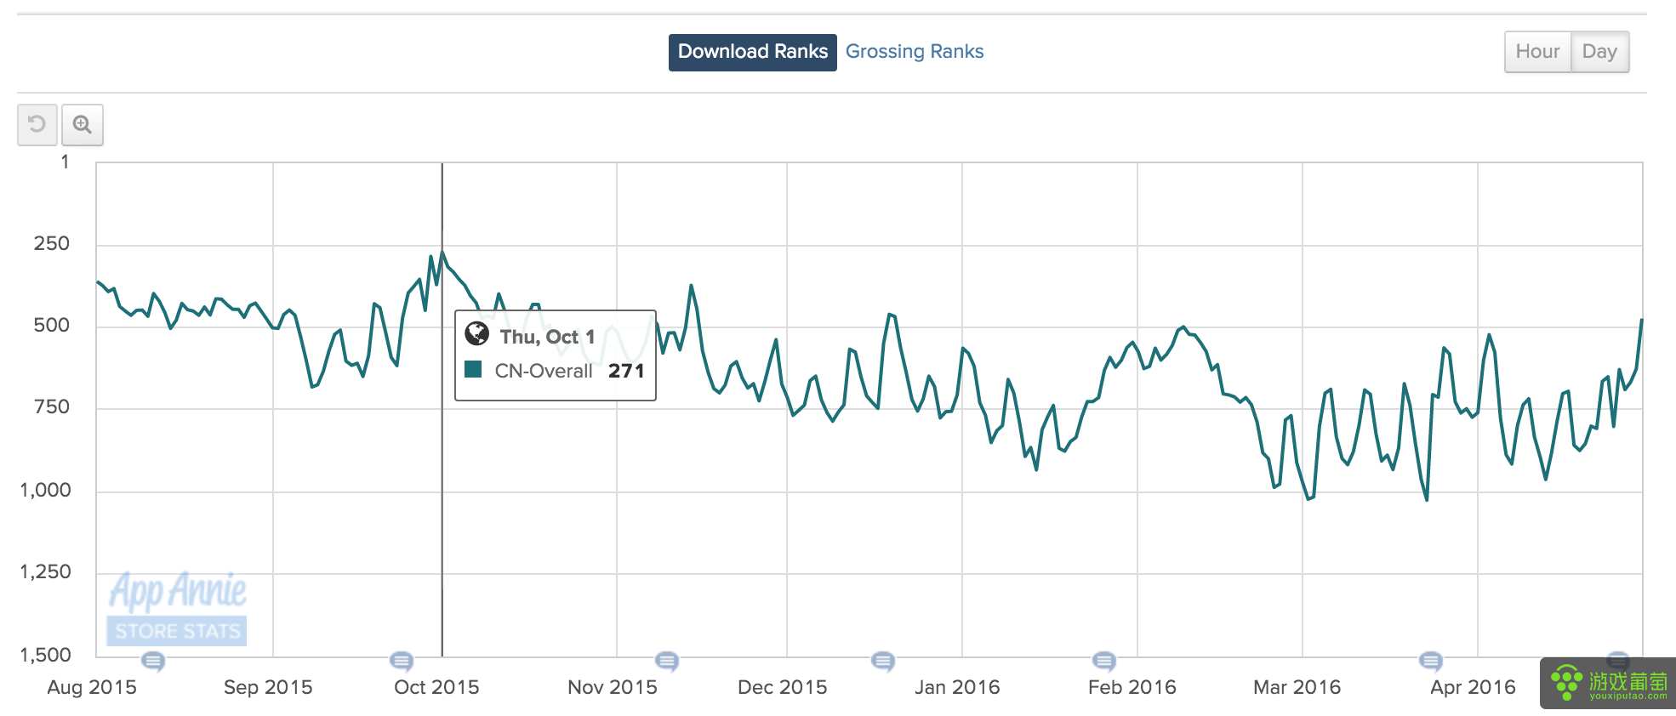Click the 271 rank value in tooltip
This screenshot has height=716, width=1676.
point(626,371)
